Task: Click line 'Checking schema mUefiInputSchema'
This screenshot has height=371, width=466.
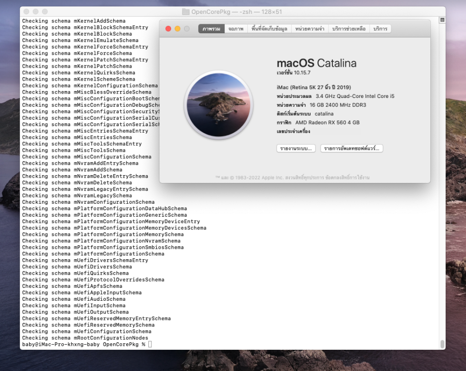Action: pyautogui.click(x=74, y=306)
